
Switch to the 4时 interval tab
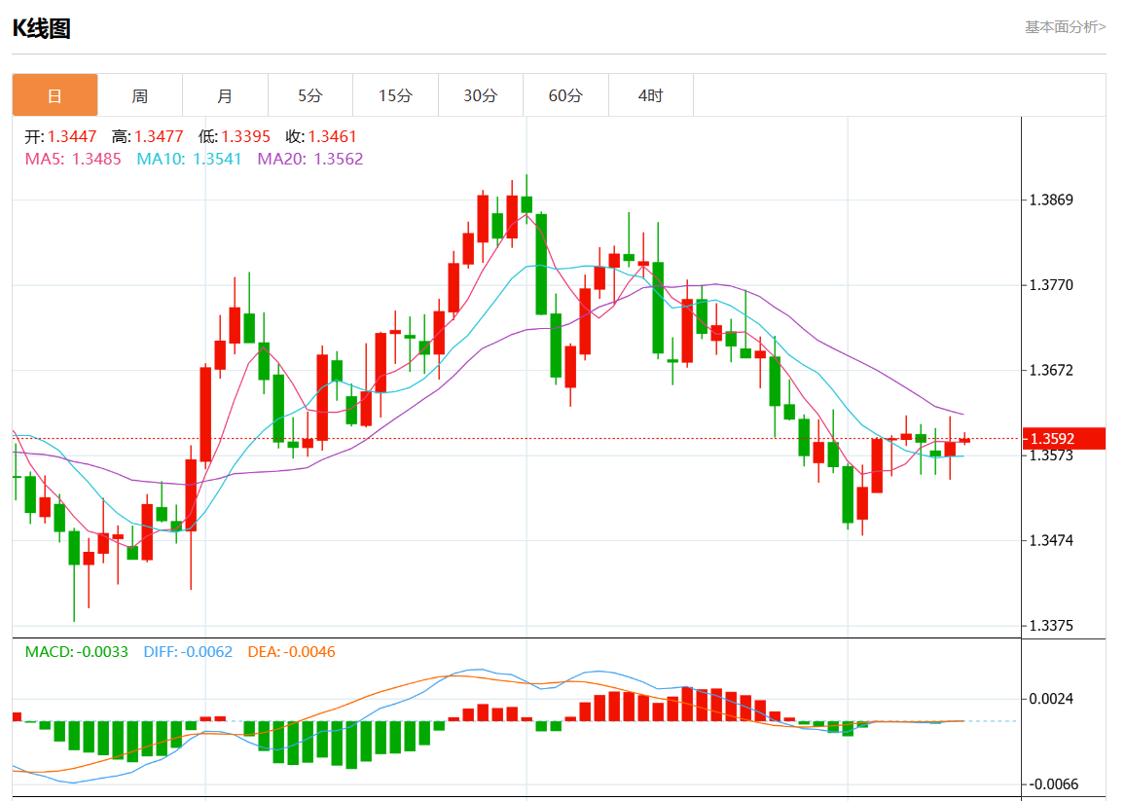(x=650, y=95)
